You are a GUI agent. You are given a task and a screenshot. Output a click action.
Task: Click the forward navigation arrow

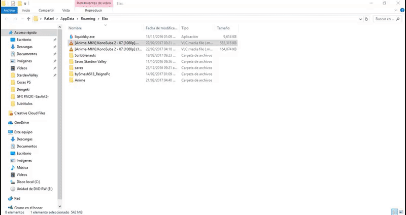pos(16,19)
